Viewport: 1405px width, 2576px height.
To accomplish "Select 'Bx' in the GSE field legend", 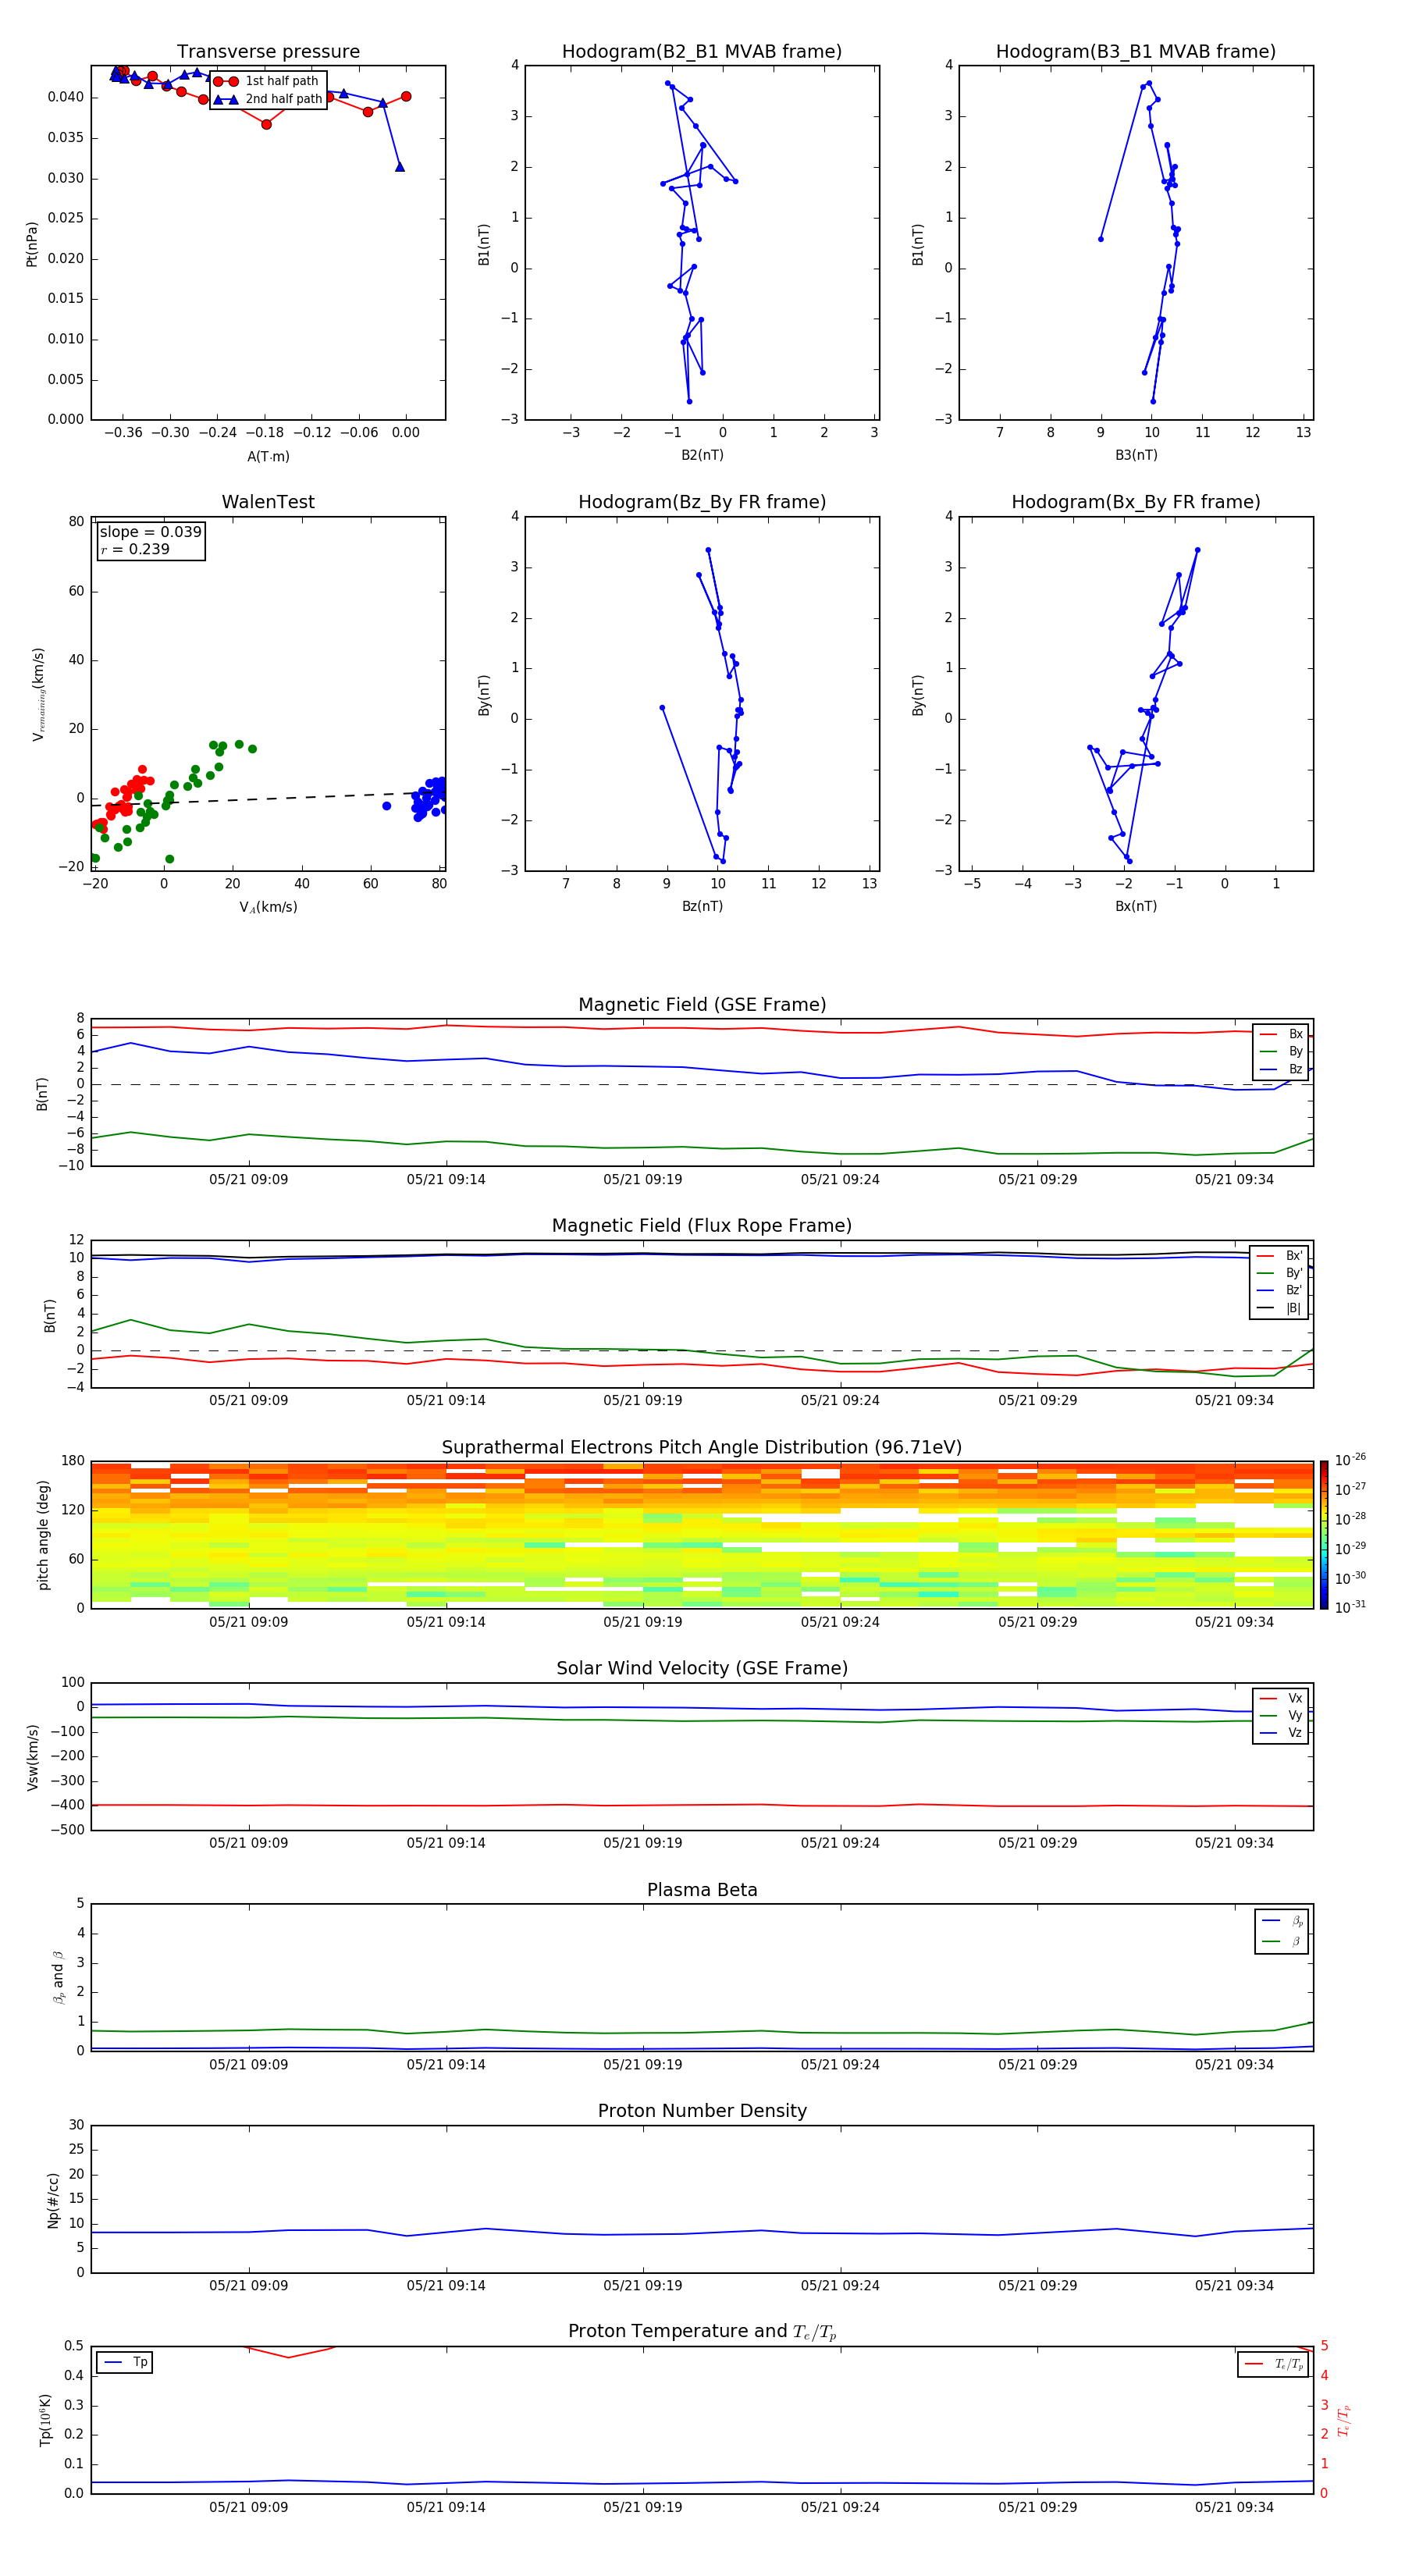I will pos(1282,1034).
